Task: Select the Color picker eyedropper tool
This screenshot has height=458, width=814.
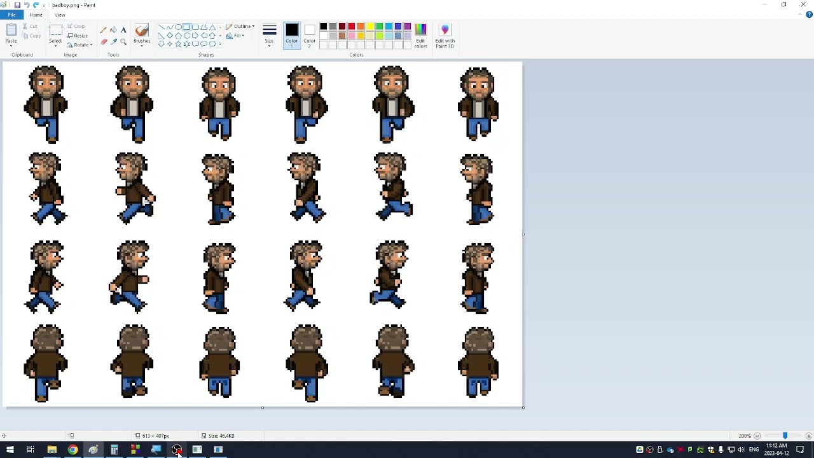Action: point(114,42)
